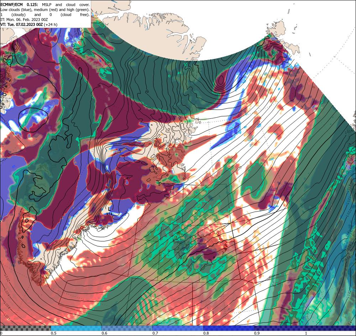Screen dimensions: 356x336
Task: Click the '0.8' colorbar label
Action: coord(206,333)
